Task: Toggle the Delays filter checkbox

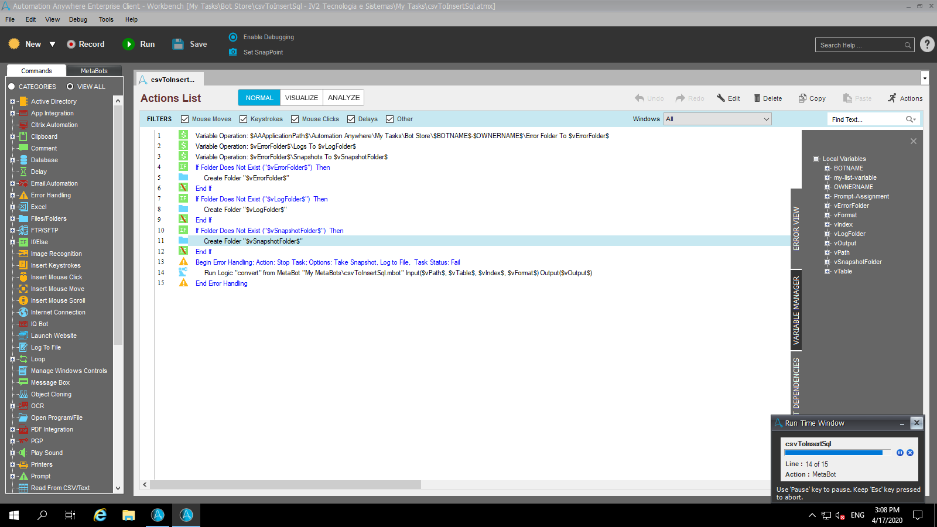Action: pos(351,119)
